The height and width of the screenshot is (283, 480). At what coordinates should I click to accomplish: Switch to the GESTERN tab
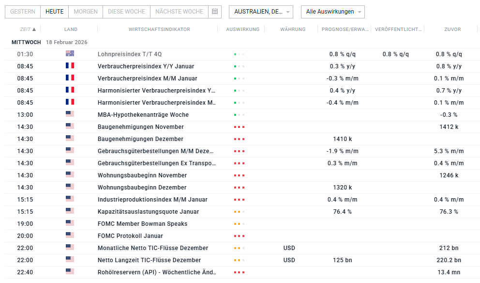(x=22, y=12)
